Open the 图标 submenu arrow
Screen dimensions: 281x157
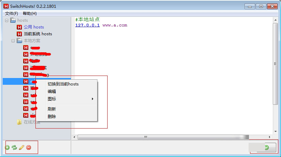click(x=92, y=99)
